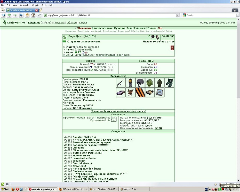The width and height of the screenshot is (240, 192).
Task: Click the Toyota Celica car icon
Action: click(121, 92)
